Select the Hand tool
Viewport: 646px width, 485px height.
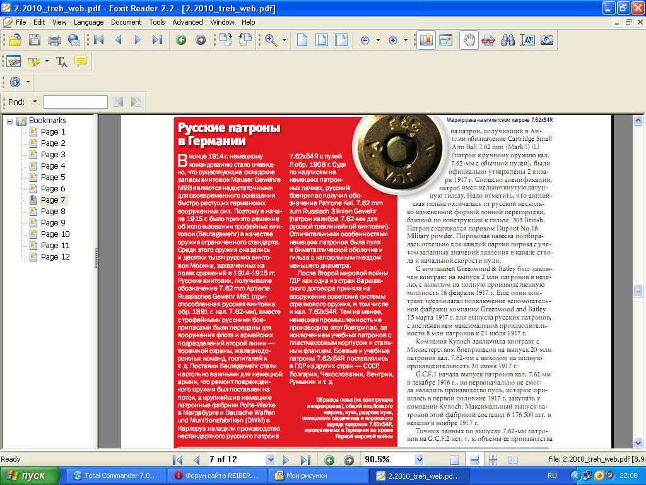[x=469, y=40]
